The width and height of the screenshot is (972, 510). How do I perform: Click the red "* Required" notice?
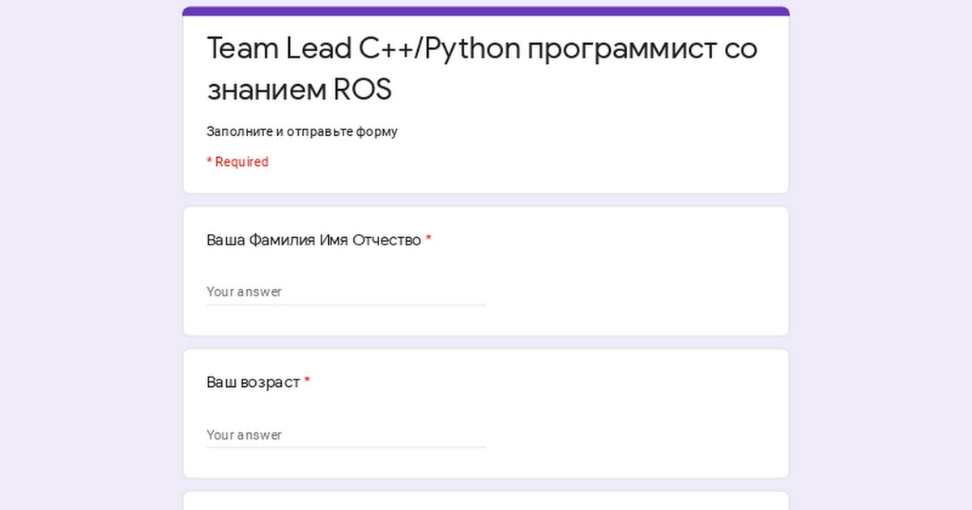pos(237,162)
